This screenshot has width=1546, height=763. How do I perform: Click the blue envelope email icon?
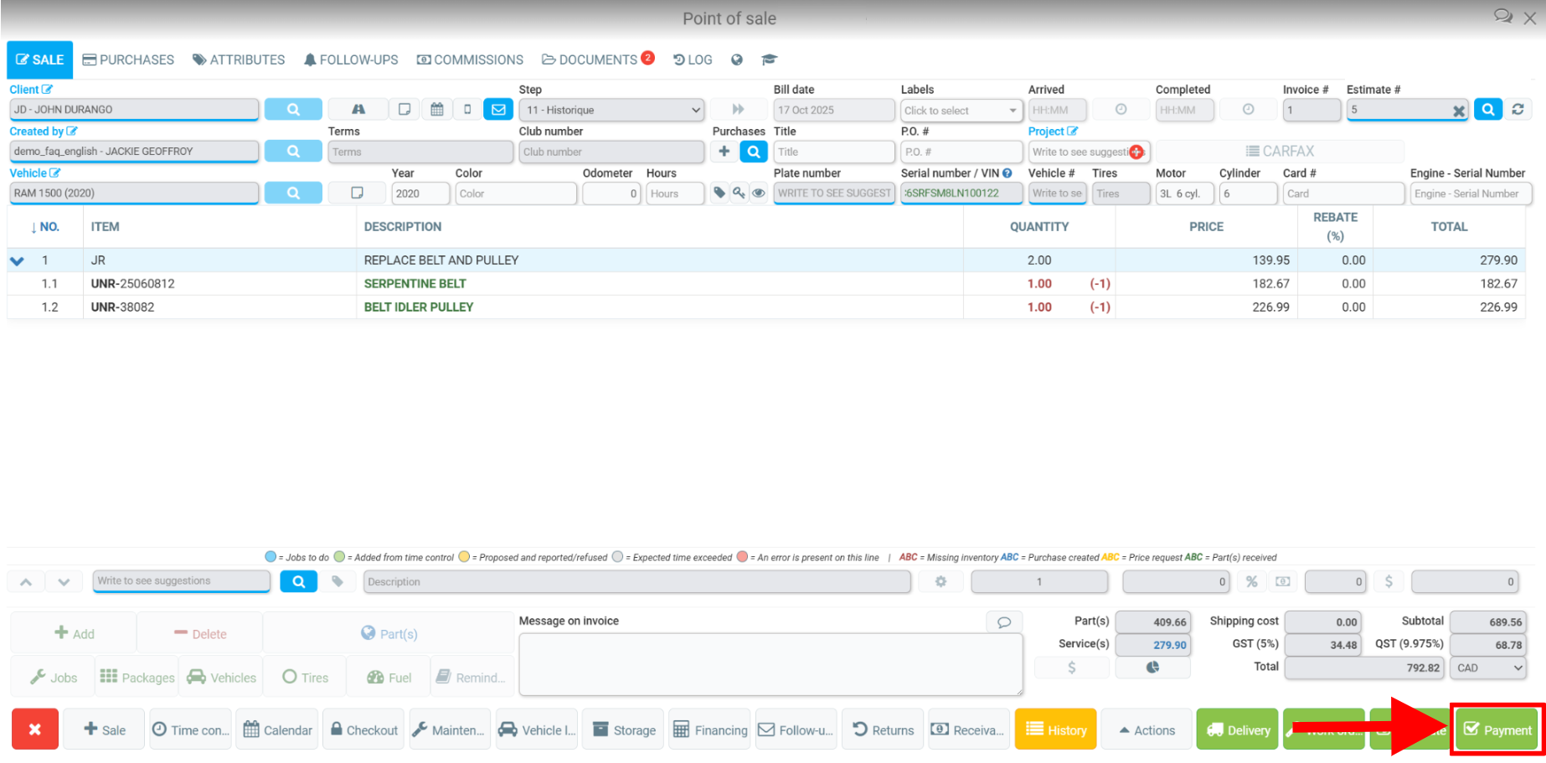coord(498,110)
